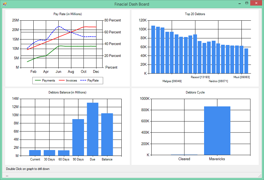Select the Due bar in Debtors Balance
This screenshot has height=180, width=264.
93,129
